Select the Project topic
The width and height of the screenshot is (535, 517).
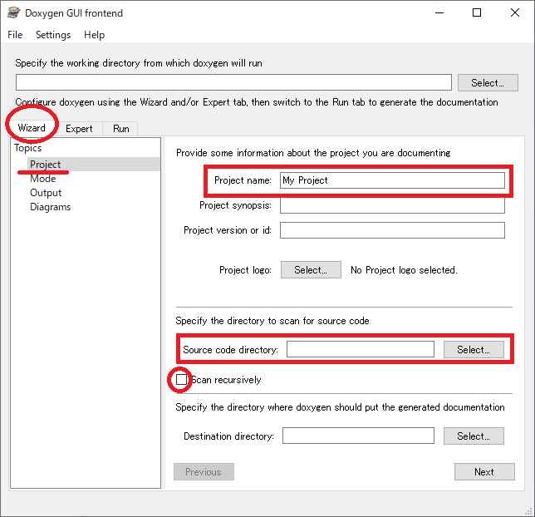[x=46, y=165]
